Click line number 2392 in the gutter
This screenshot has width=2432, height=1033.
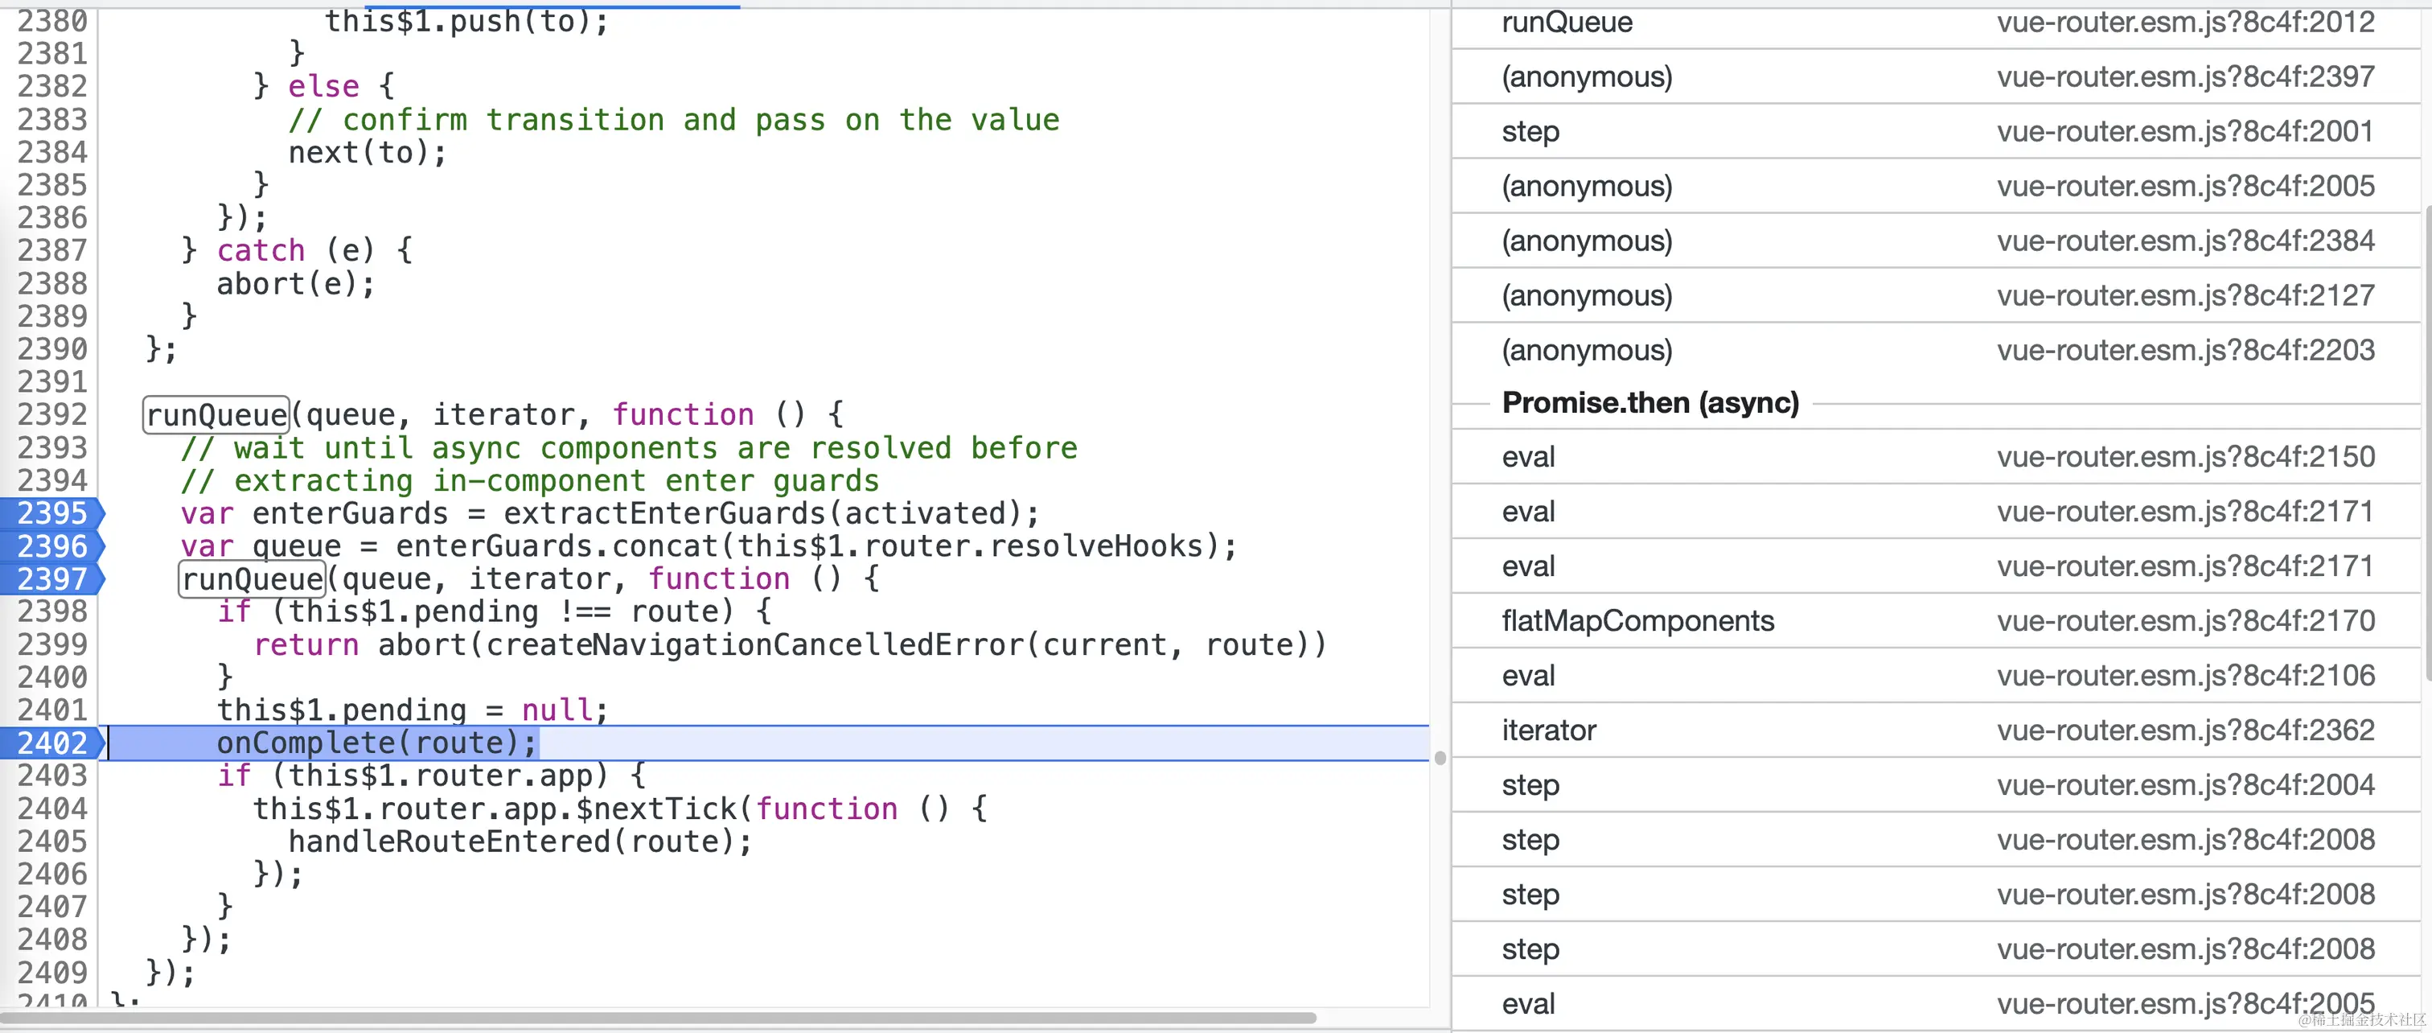(x=52, y=414)
